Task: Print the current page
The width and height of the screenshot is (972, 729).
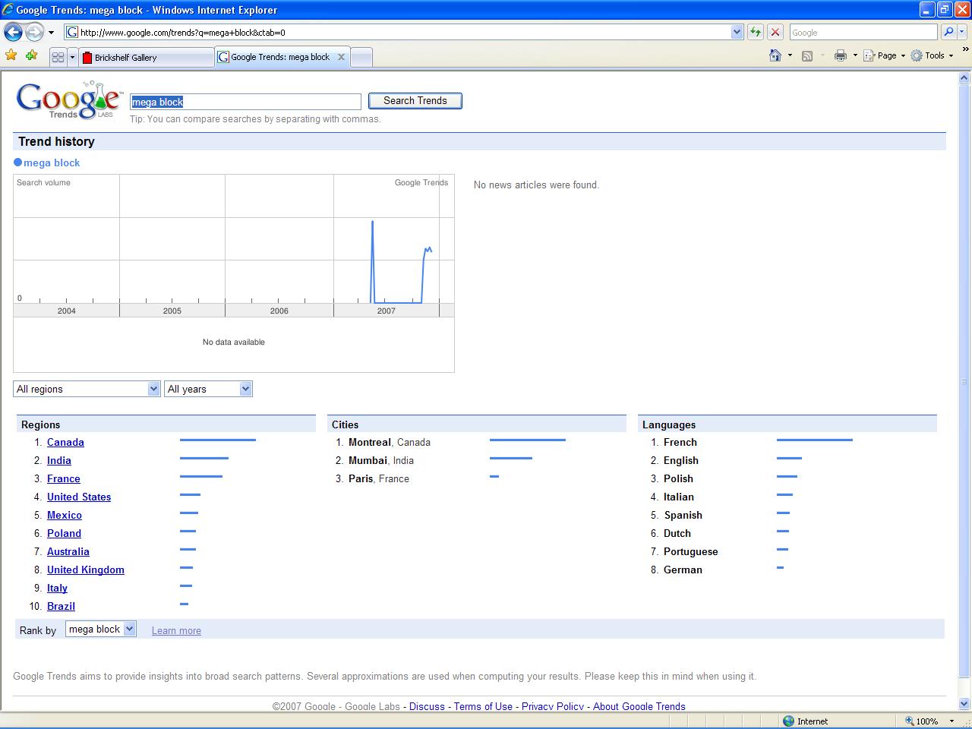Action: (x=841, y=55)
